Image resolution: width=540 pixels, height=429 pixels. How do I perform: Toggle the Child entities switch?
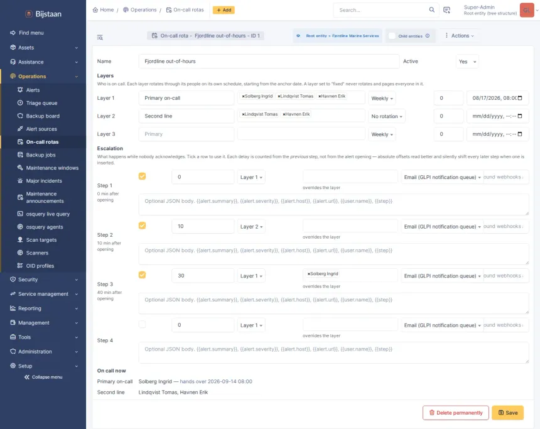click(392, 36)
